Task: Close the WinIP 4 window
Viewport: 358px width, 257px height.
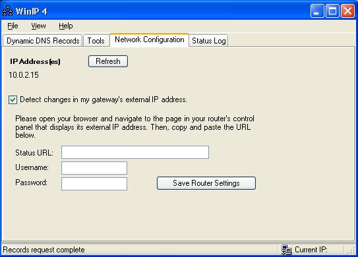Action: coord(347,11)
